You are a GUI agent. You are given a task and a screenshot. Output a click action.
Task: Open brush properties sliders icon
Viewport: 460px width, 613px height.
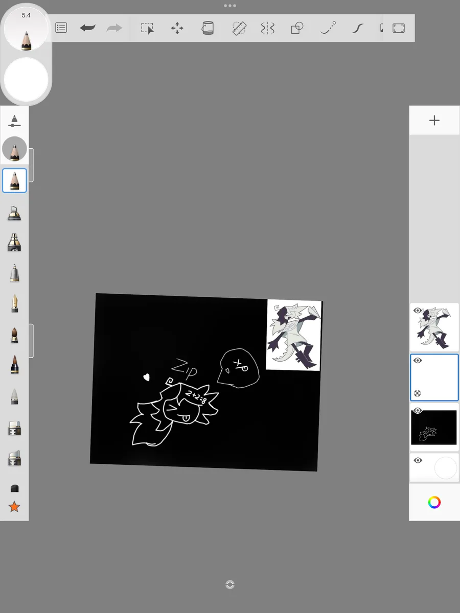tap(14, 121)
